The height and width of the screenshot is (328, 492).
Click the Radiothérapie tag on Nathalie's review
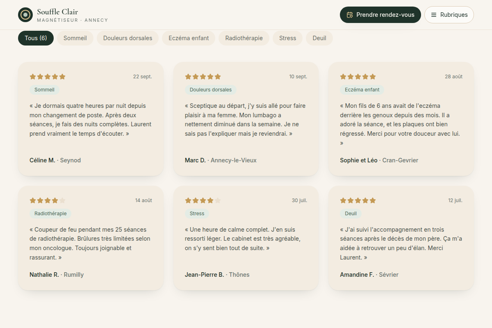click(x=50, y=214)
